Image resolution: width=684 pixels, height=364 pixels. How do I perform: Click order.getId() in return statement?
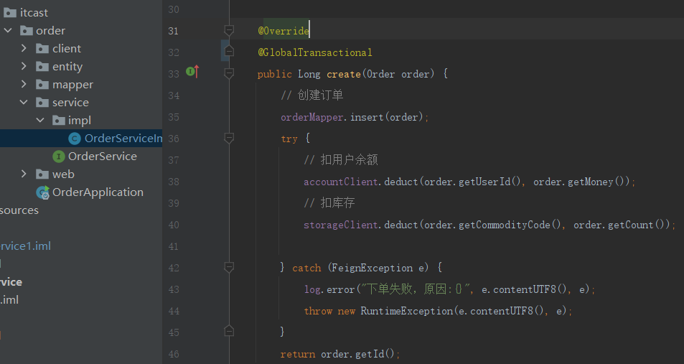[x=357, y=354]
